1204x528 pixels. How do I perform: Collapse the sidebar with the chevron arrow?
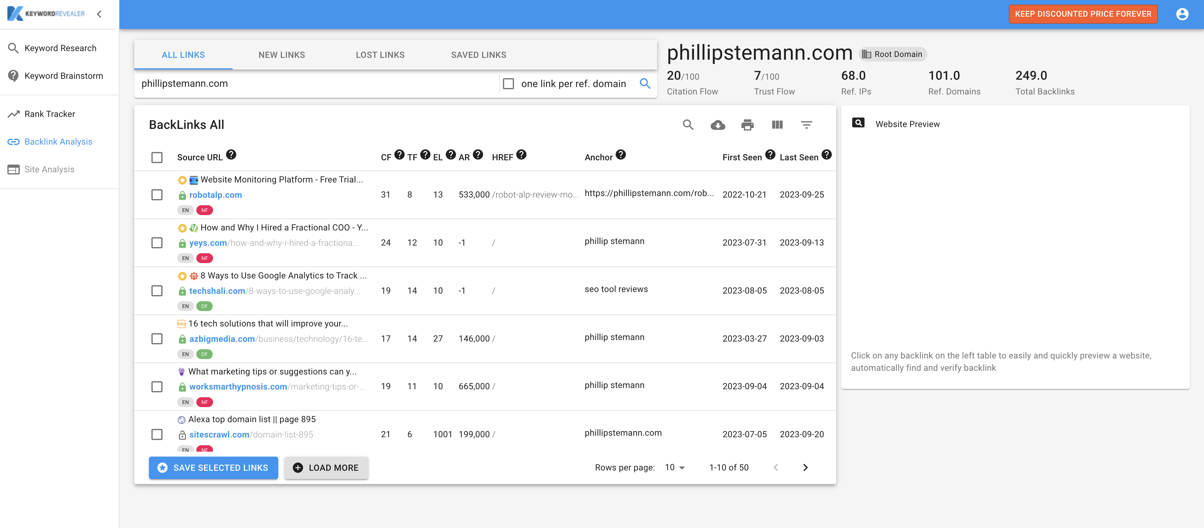click(99, 14)
